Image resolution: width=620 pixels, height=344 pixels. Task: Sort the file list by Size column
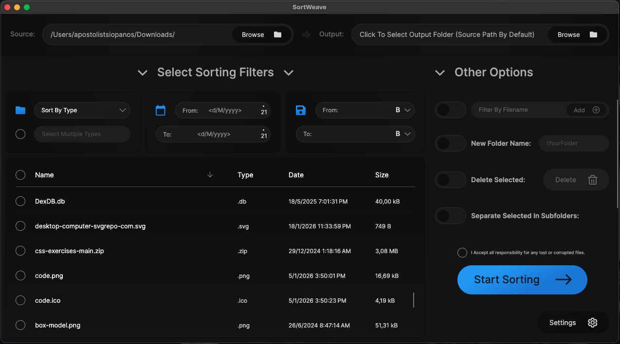coord(382,175)
